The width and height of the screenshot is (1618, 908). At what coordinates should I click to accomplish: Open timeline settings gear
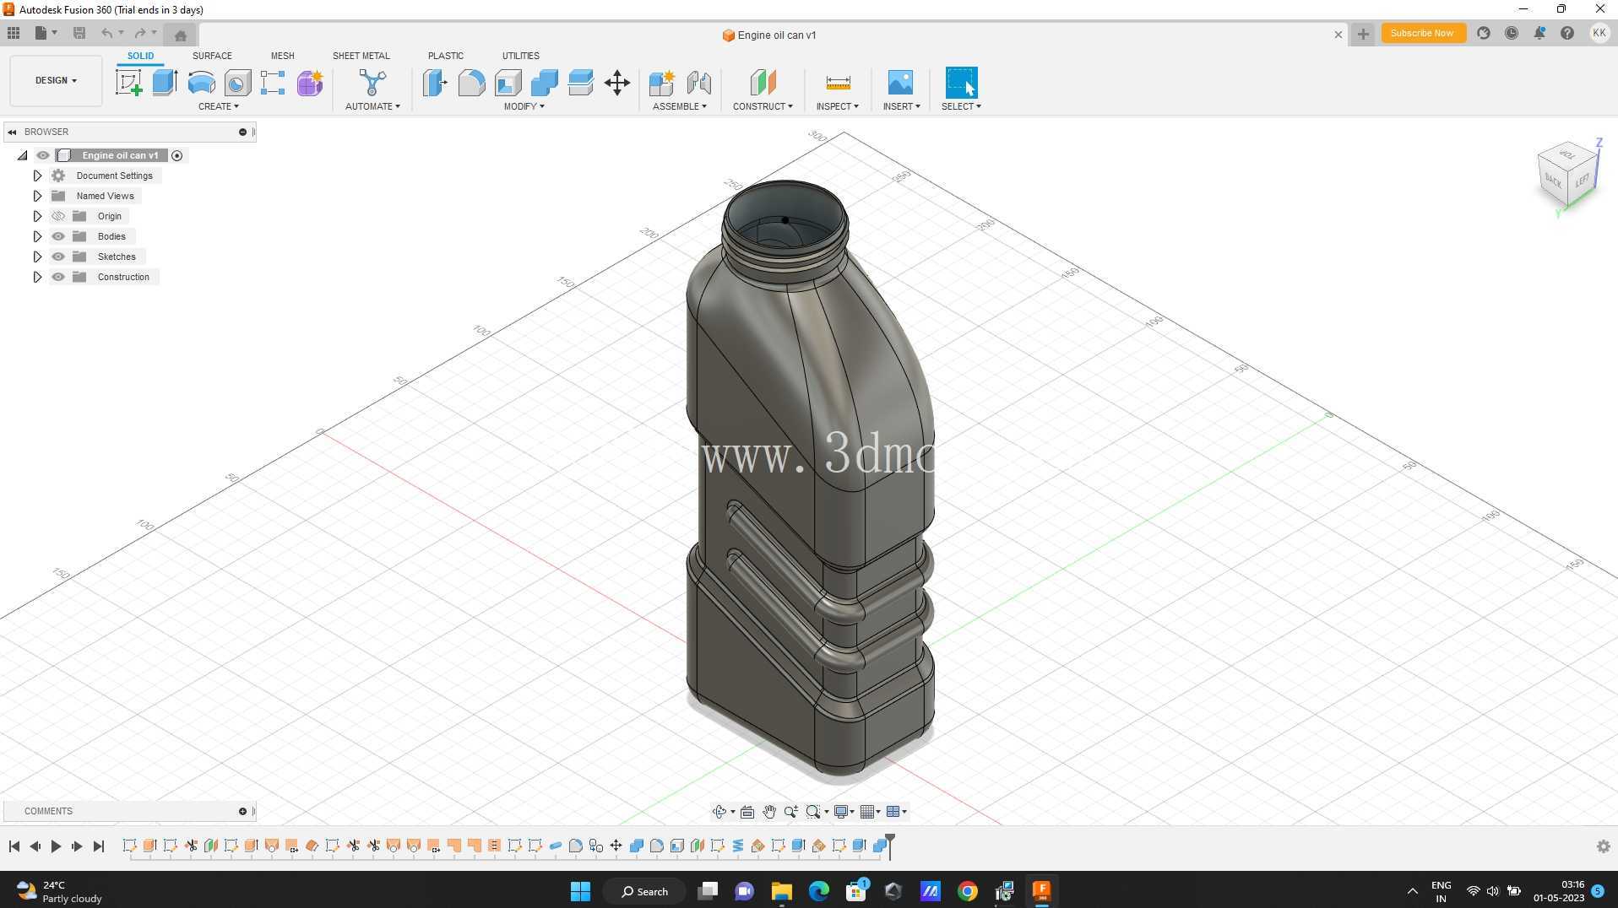click(x=1604, y=846)
